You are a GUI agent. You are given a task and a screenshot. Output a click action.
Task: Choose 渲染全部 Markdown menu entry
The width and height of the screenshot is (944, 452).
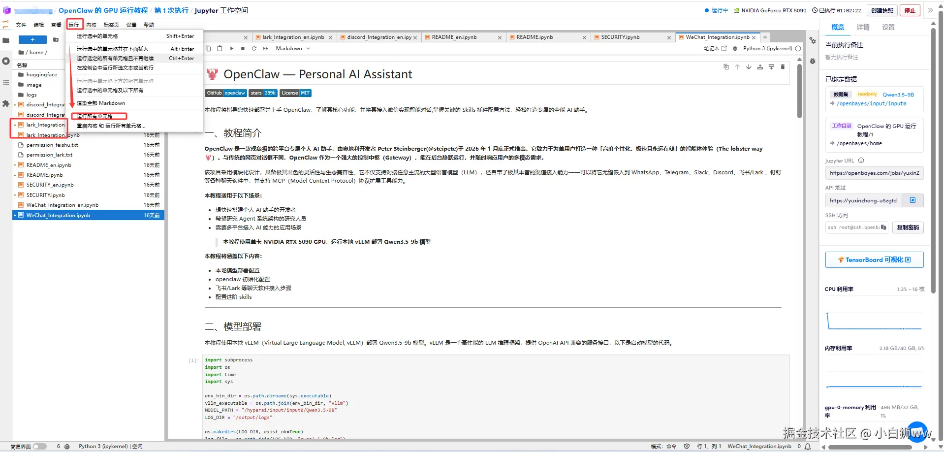134,103
